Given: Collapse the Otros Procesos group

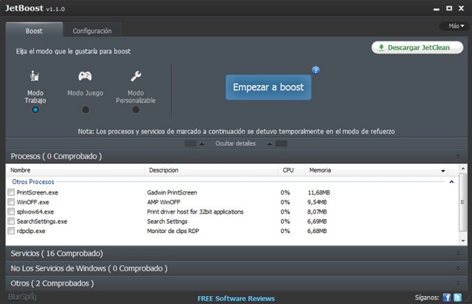Looking at the screenshot, I should [x=451, y=182].
